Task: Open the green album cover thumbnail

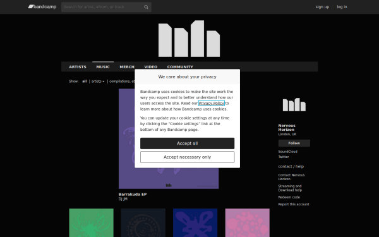Action: pos(92,222)
